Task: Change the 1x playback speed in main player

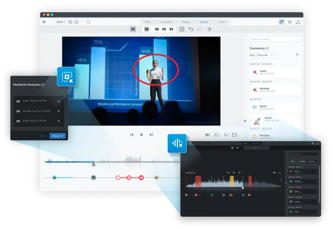Action: pos(226,135)
